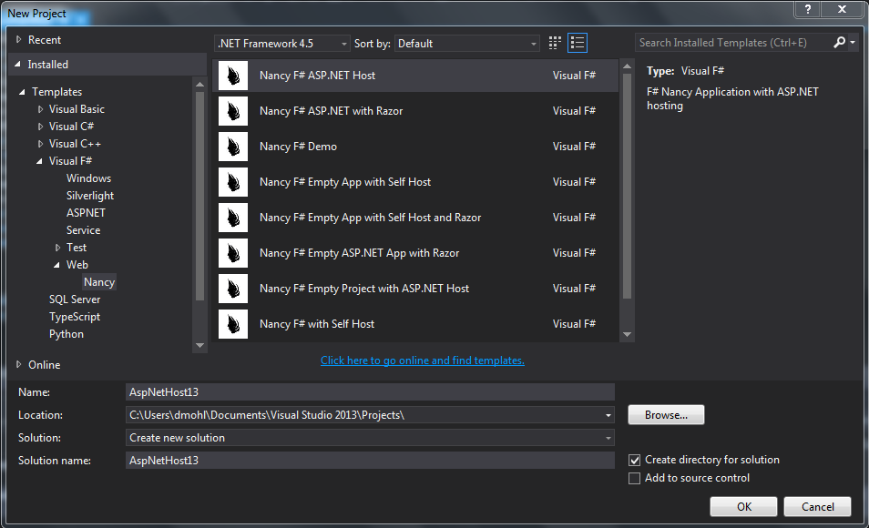Open the Solution Create new solution dropdown
This screenshot has width=869, height=528.
pos(370,438)
